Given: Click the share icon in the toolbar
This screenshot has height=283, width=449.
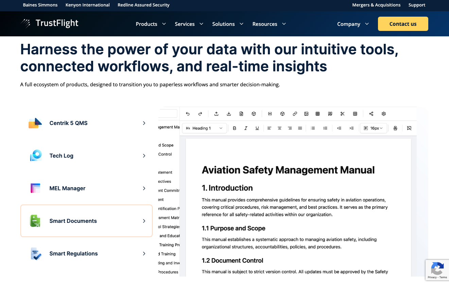Looking at the screenshot, I should click(371, 114).
